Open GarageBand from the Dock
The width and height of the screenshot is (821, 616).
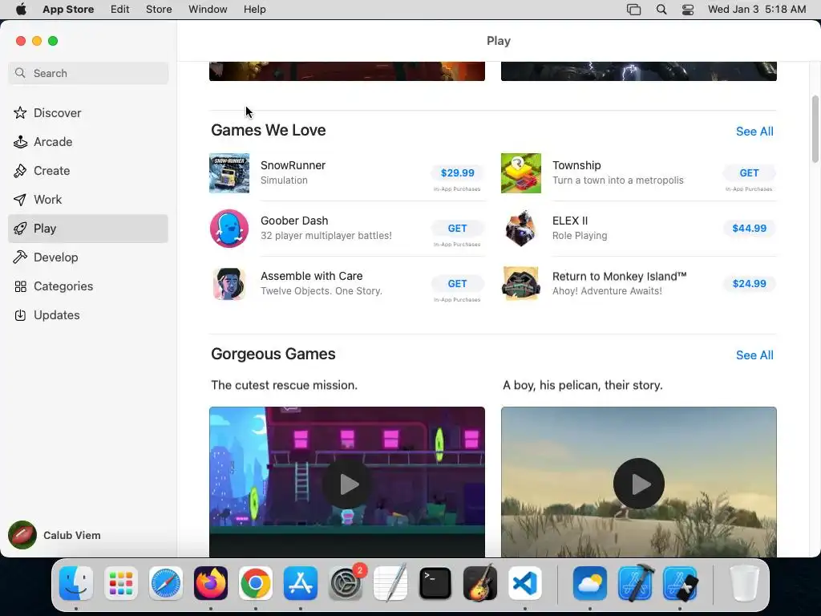[480, 583]
